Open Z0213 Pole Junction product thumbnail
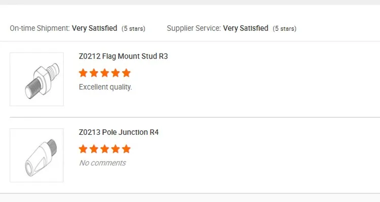This screenshot has height=202, width=380. [36, 155]
